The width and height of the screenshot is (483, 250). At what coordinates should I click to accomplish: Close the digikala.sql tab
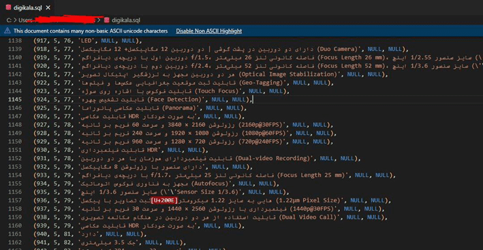click(x=48, y=8)
